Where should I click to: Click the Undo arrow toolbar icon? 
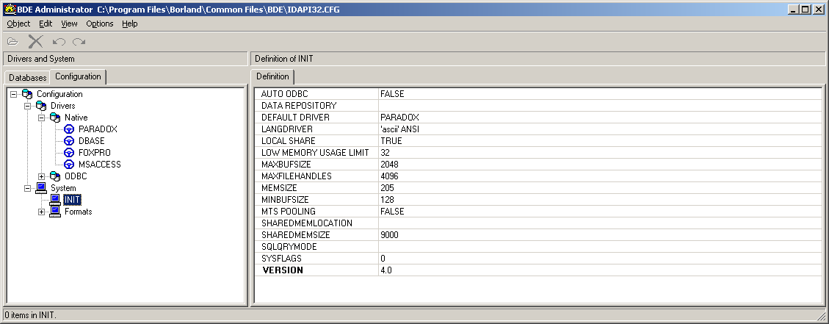pyautogui.click(x=59, y=42)
